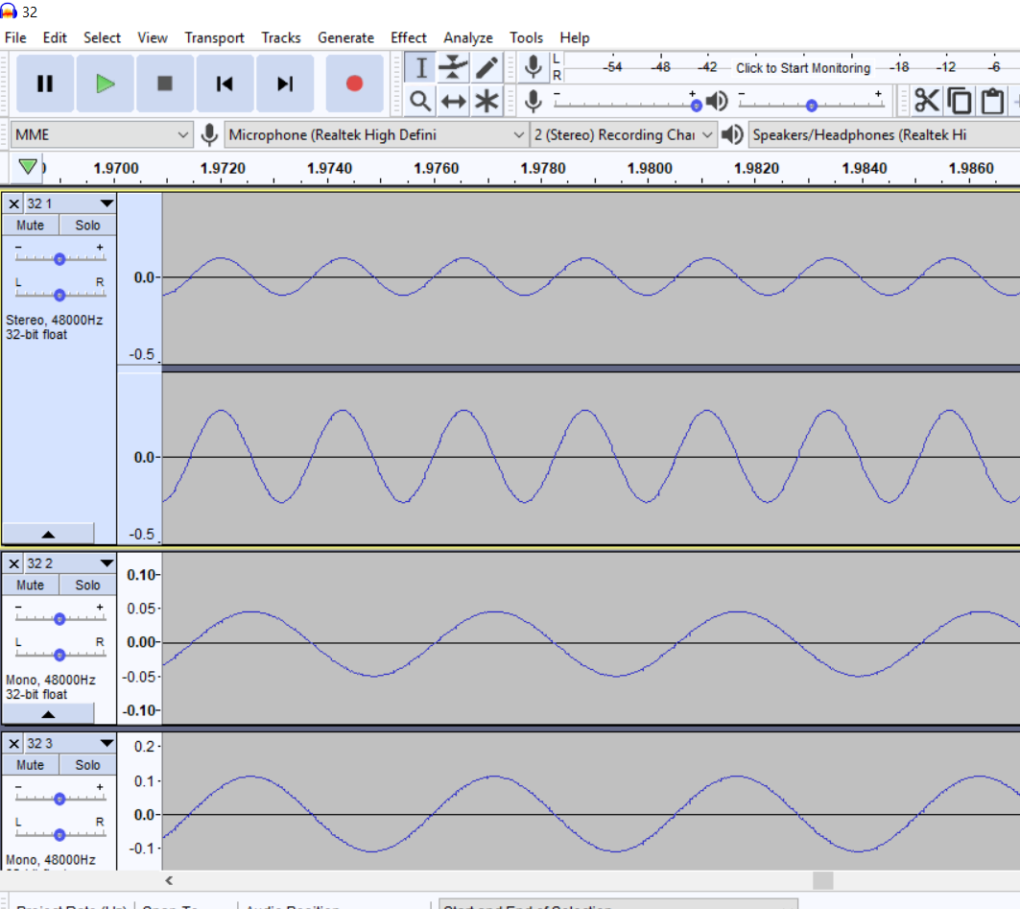Open the Speakers/Headphones playback device dropdown

[x=884, y=134]
